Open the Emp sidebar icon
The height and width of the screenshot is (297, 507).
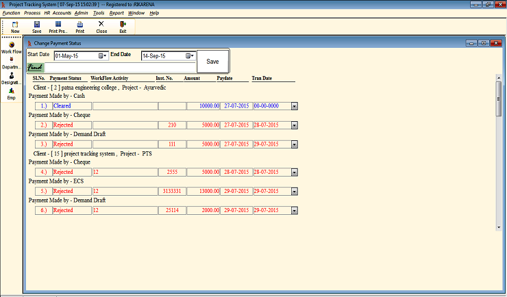pos(12,94)
